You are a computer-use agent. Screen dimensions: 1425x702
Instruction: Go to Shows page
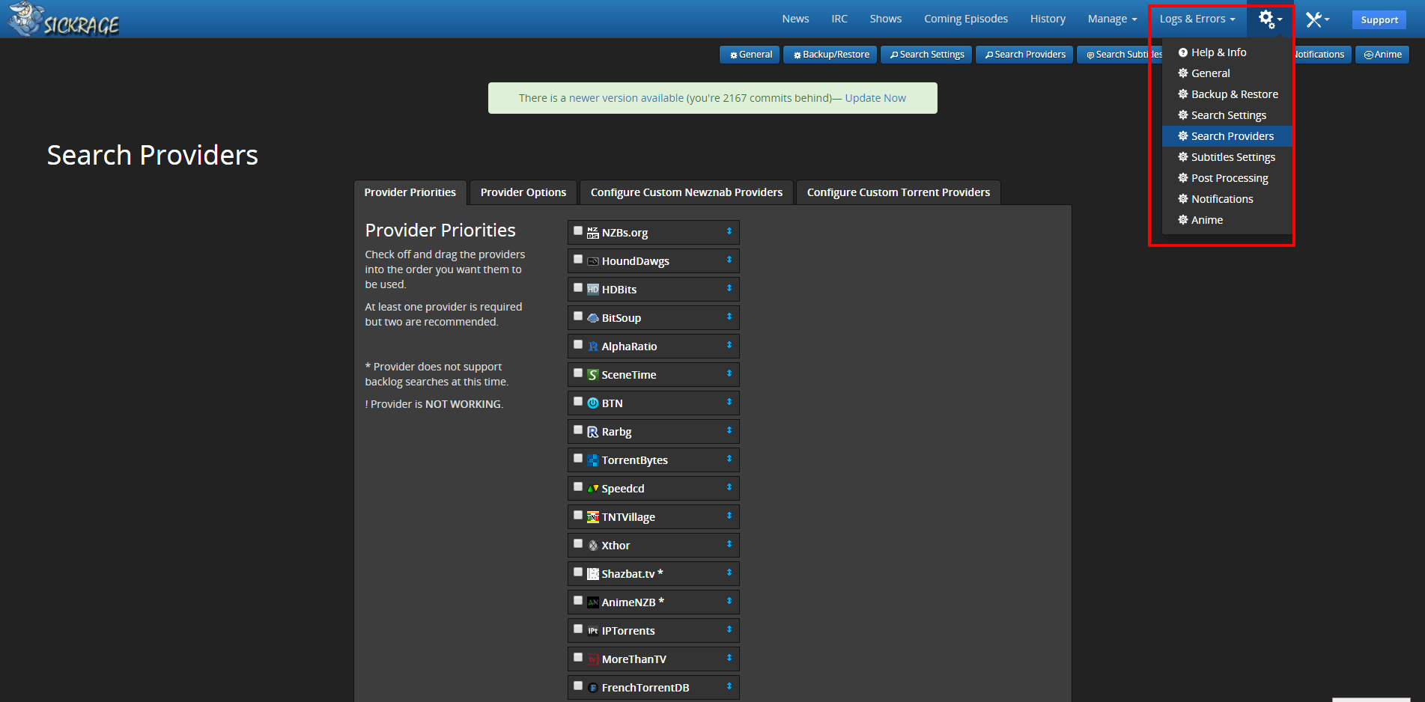(x=886, y=19)
